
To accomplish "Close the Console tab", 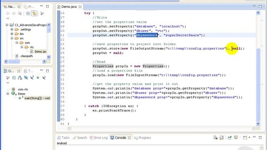I will [x=129, y=137].
